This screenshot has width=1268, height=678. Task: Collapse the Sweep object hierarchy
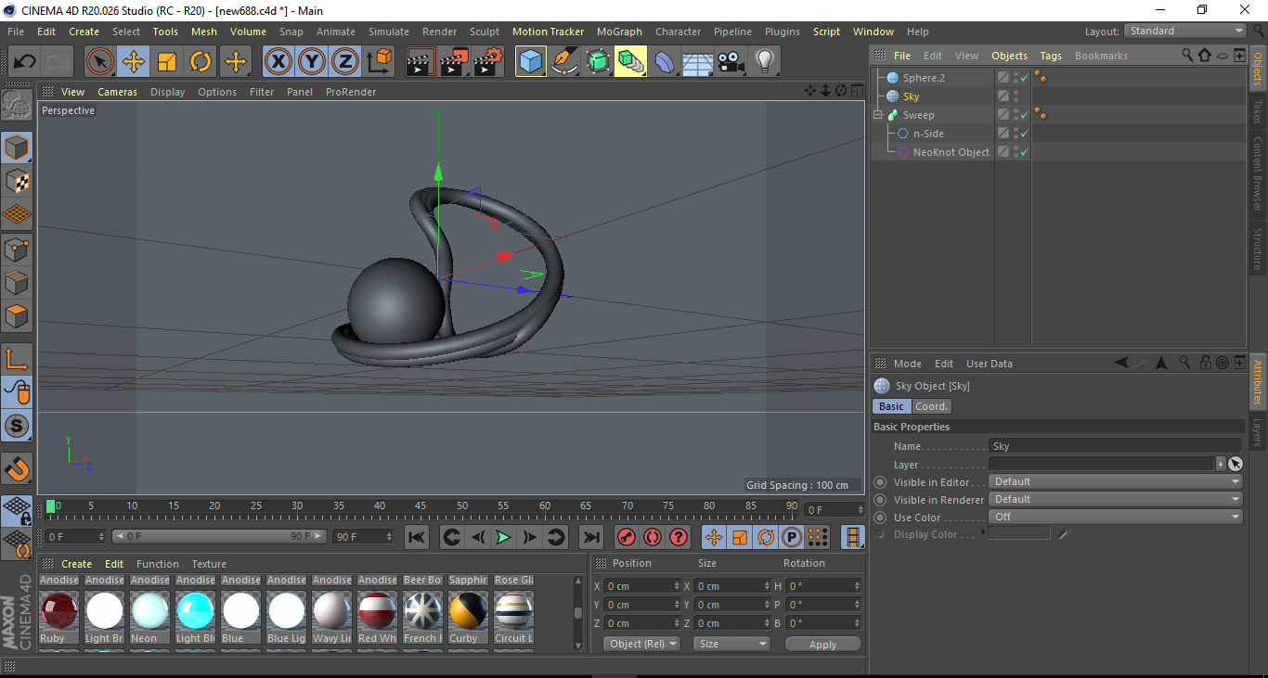(877, 115)
